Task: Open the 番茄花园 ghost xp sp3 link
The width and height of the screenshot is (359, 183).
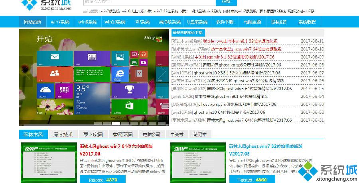Action: pos(242,65)
